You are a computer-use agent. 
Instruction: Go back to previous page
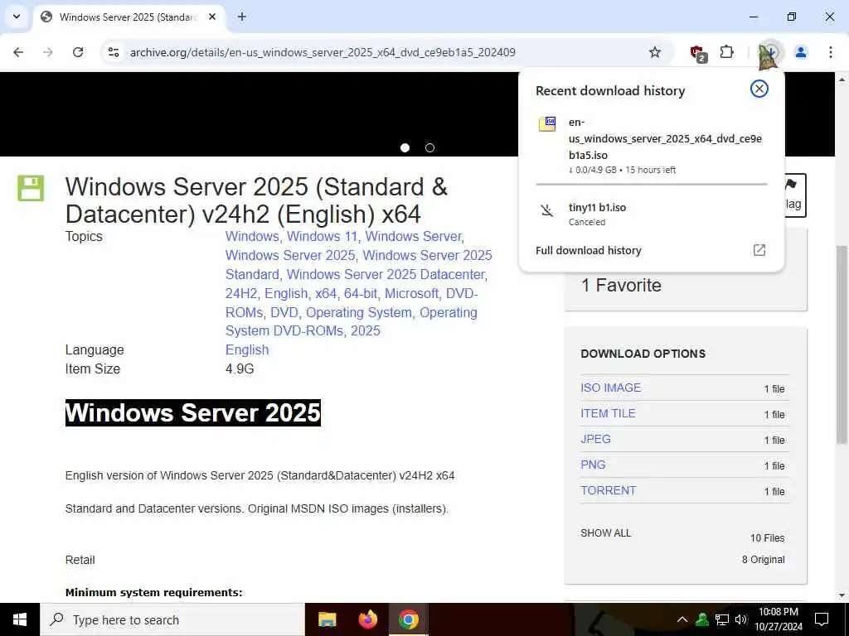tap(18, 52)
